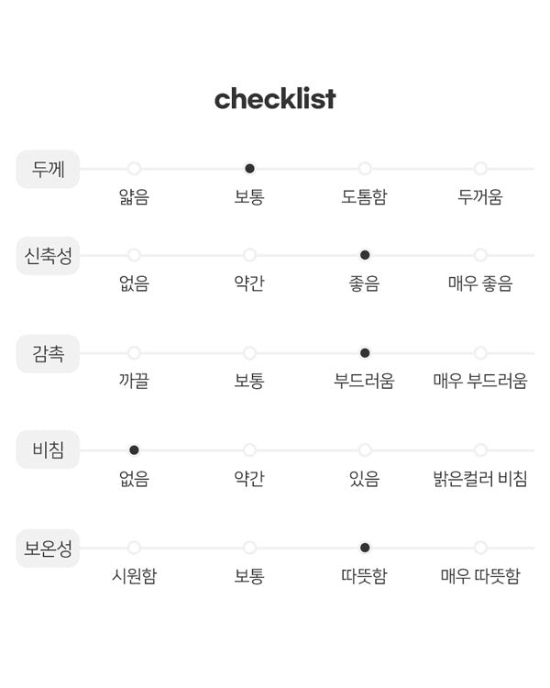This screenshot has height=688, width=550.
Task: Click the 보온성 category label
Action: (48, 549)
